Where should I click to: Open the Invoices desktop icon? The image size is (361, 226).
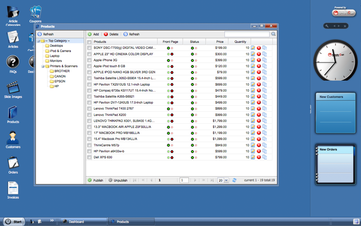pyautogui.click(x=13, y=188)
